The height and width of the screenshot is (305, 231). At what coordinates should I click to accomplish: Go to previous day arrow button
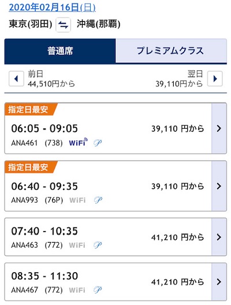pyautogui.click(x=16, y=79)
